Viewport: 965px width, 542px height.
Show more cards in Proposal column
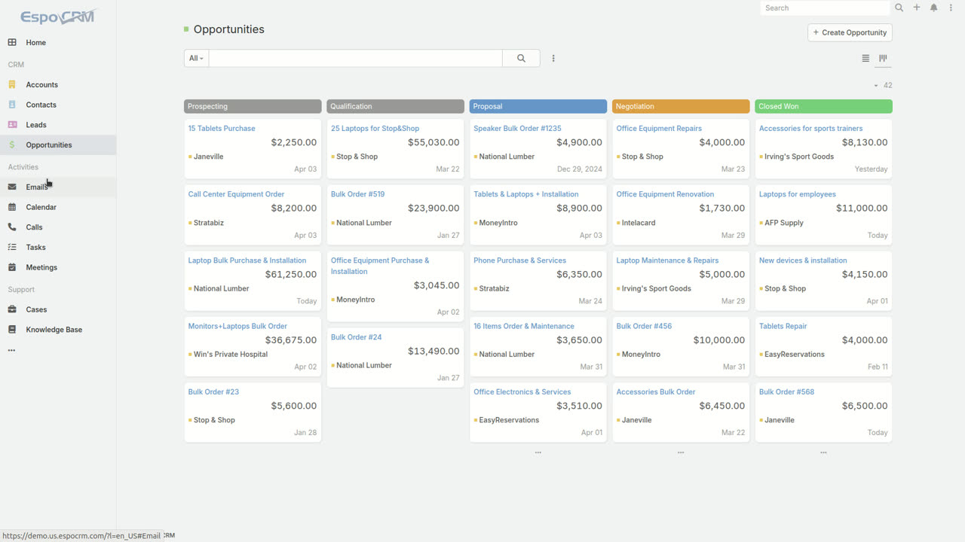tap(538, 452)
